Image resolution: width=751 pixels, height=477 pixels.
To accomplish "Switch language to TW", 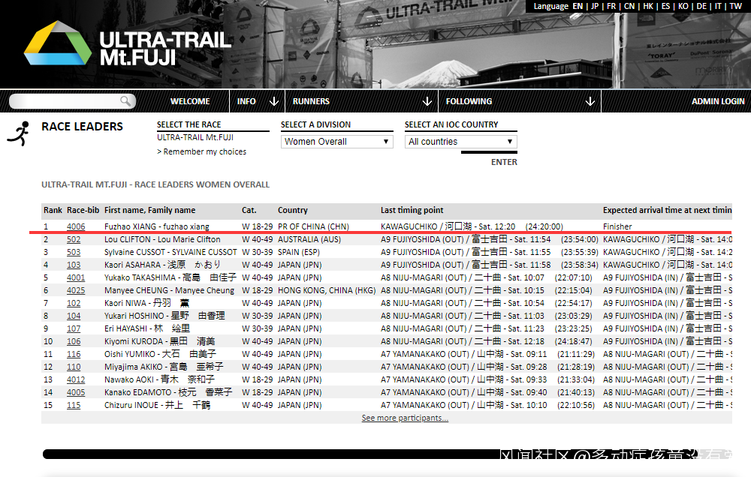I will pos(736,6).
